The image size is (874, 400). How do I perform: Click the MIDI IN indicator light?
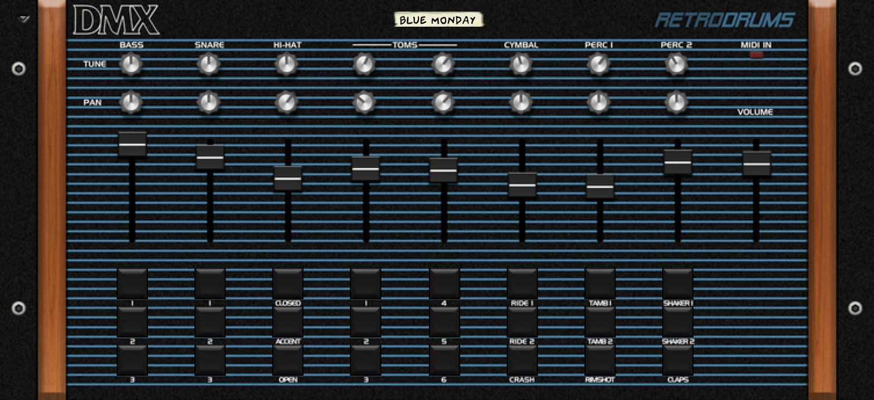[756, 55]
